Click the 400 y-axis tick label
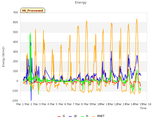The height and width of the screenshot is (121, 162). [15, 42]
